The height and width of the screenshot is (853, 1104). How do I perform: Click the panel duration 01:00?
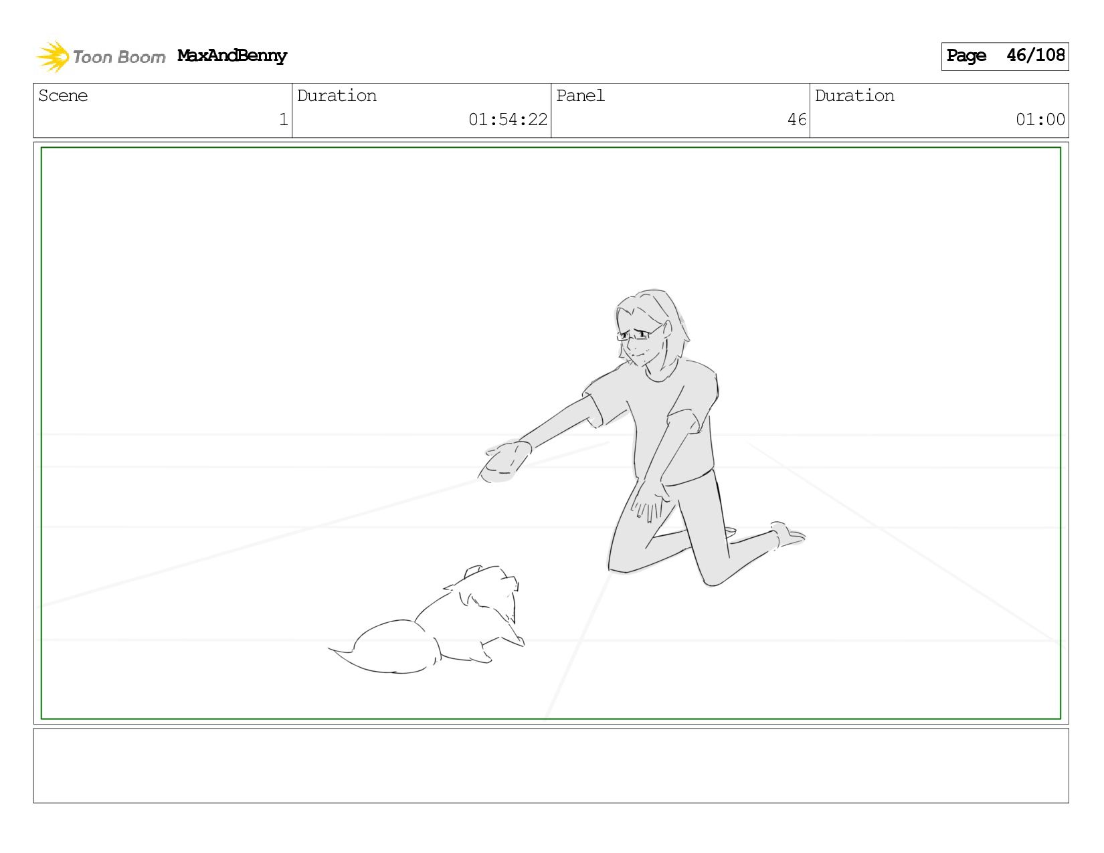[x=1040, y=120]
